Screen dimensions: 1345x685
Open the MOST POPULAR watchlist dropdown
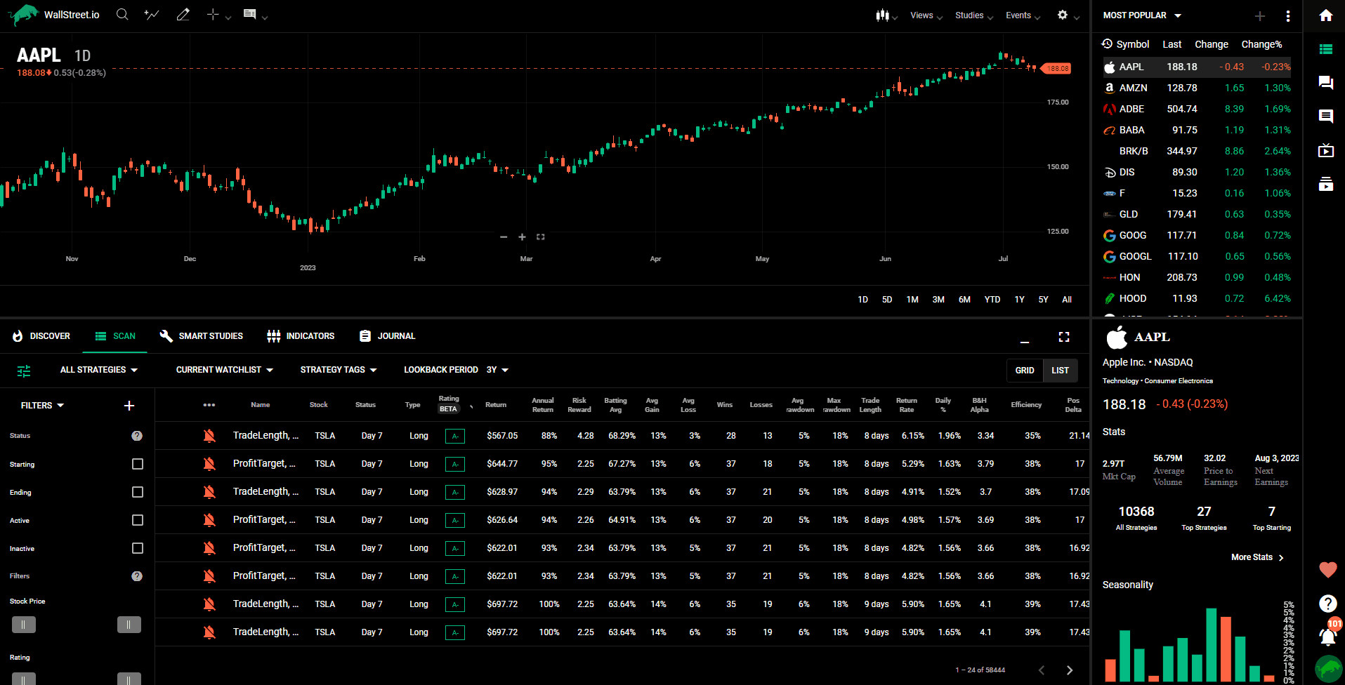coord(1143,15)
